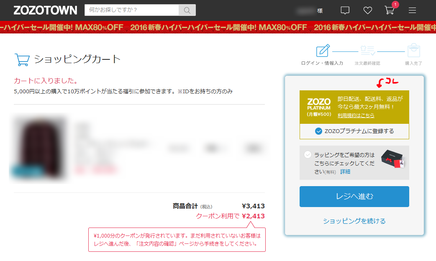The height and width of the screenshot is (261, 436).
Task: Open the favorites heart icon
Action: click(368, 10)
